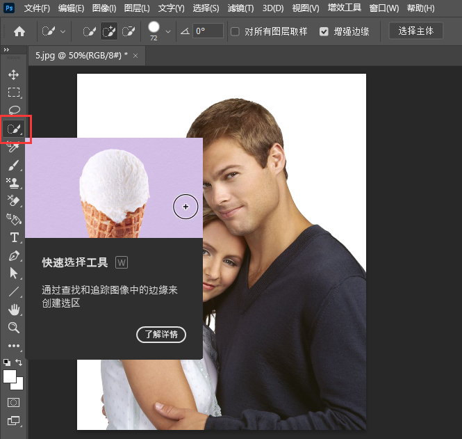
Task: Select the Rectangular Marquee tool
Action: tap(14, 93)
